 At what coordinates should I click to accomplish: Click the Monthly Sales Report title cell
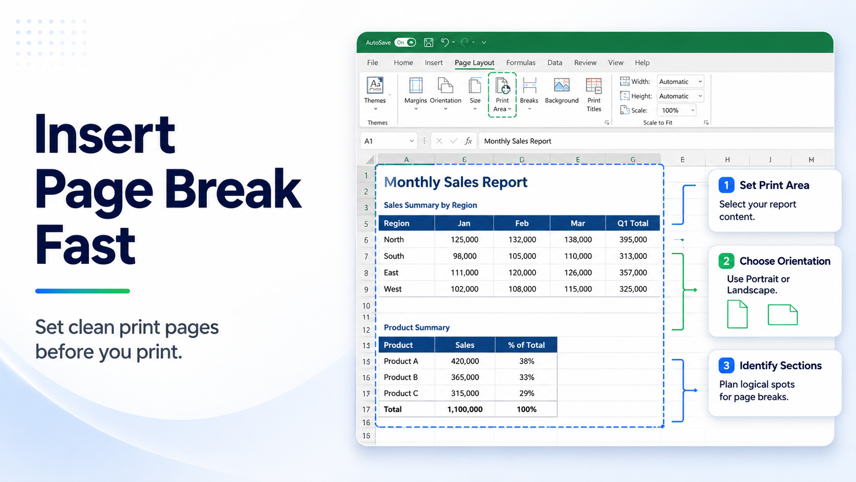click(456, 182)
